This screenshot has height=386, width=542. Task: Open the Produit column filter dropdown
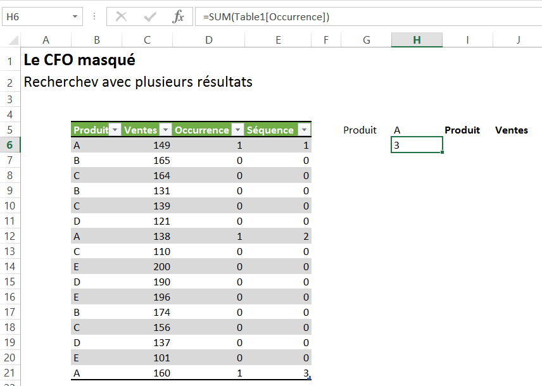115,130
